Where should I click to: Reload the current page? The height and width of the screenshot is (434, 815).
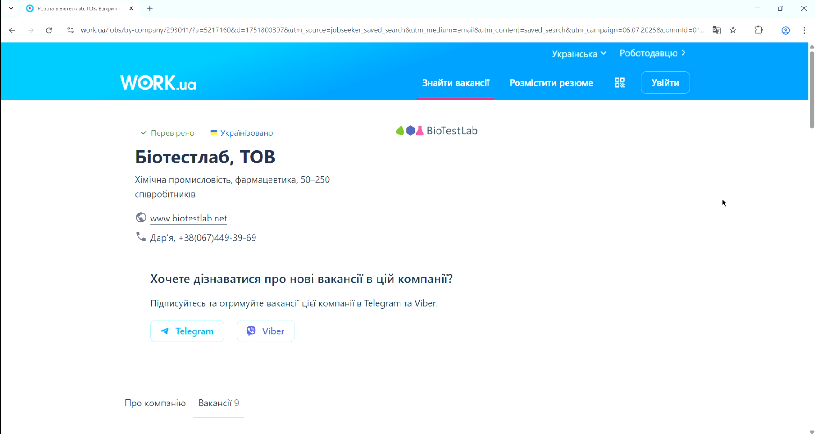coord(49,30)
